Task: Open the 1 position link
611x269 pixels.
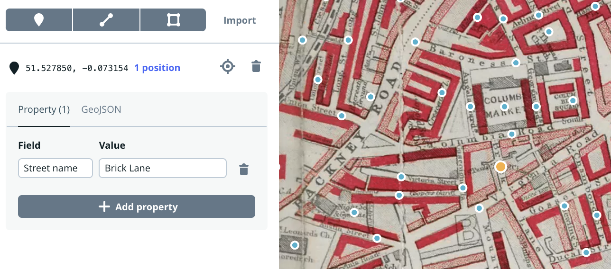Action: [157, 68]
